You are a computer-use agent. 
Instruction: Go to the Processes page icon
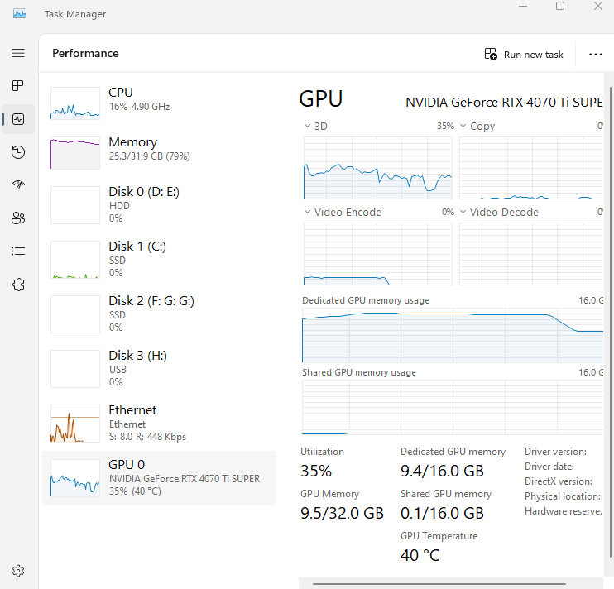pyautogui.click(x=18, y=86)
